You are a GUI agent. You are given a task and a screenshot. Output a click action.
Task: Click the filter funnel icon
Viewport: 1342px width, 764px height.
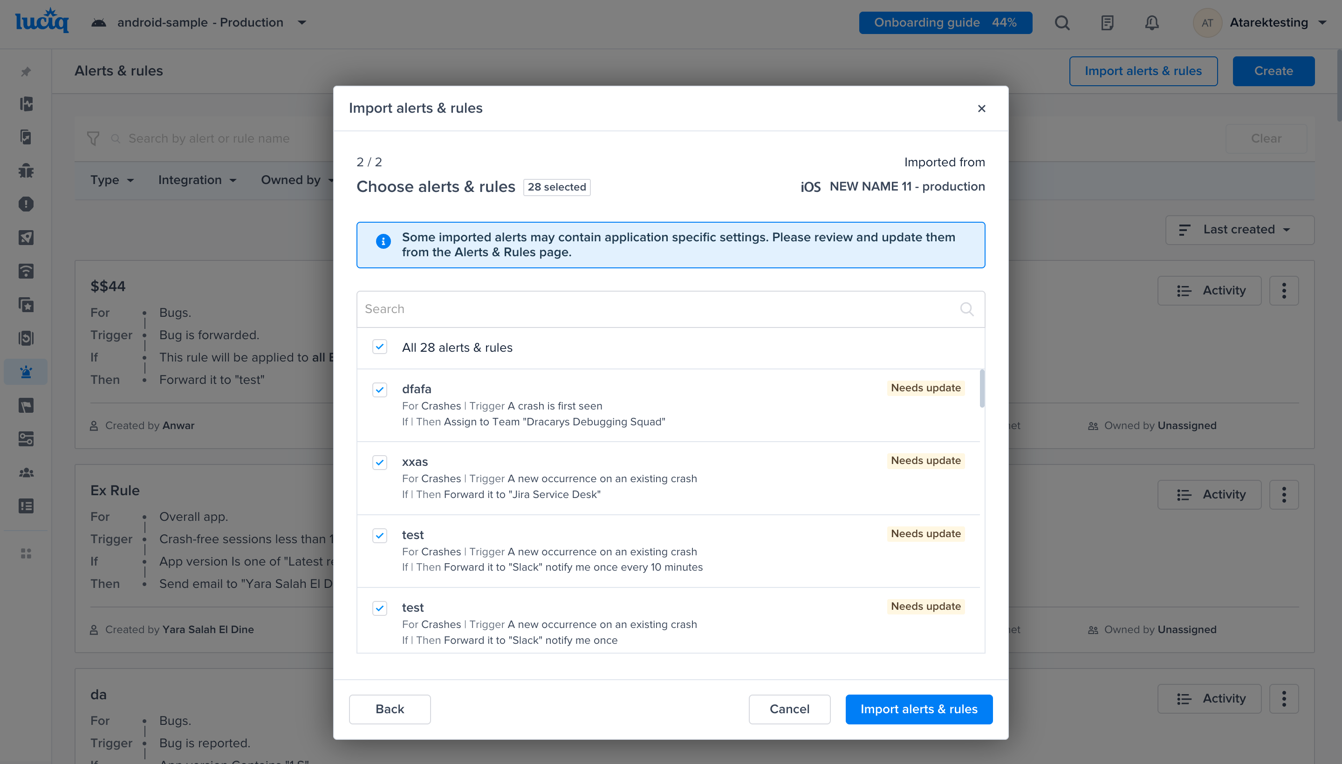click(93, 138)
